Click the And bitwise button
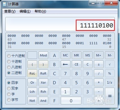Screen dimensions: 120x110 pyautogui.click(x=43, y=101)
